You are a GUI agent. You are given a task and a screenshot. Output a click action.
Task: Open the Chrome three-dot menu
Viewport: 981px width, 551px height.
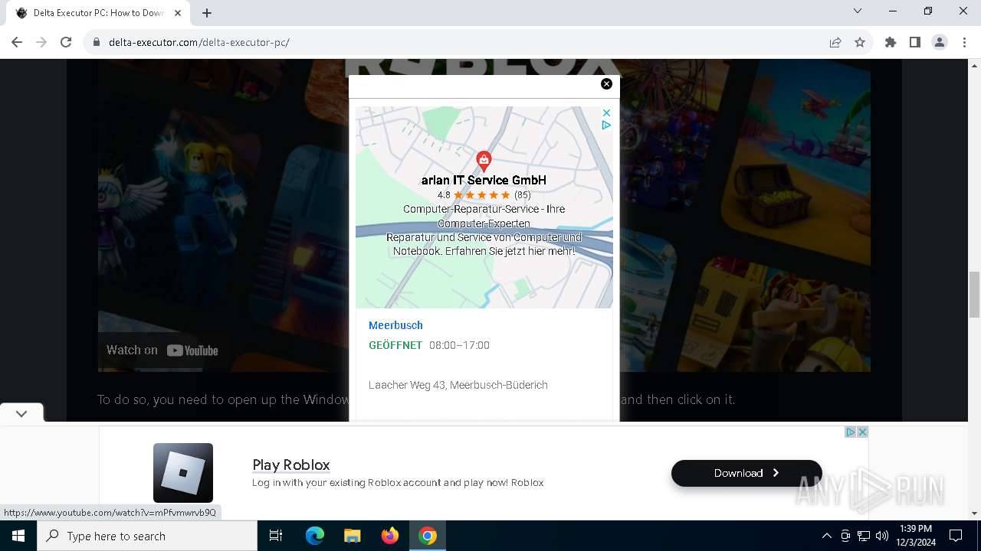point(964,42)
